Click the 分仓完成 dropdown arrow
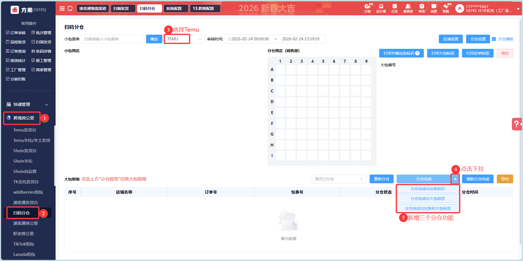 point(455,179)
